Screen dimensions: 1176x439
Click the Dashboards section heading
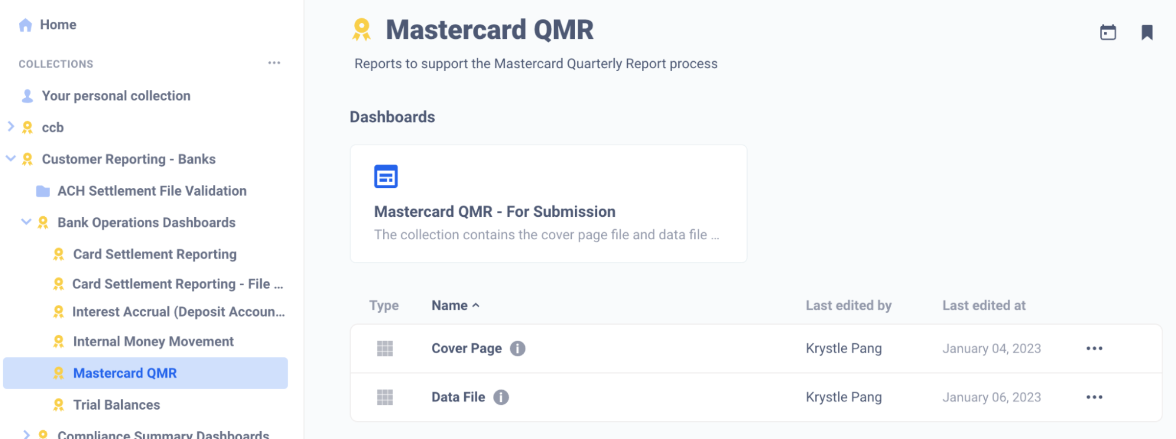(392, 117)
